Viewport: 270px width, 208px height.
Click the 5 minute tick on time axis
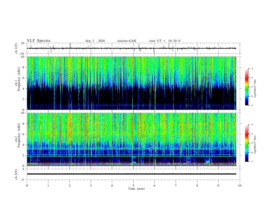133,186
